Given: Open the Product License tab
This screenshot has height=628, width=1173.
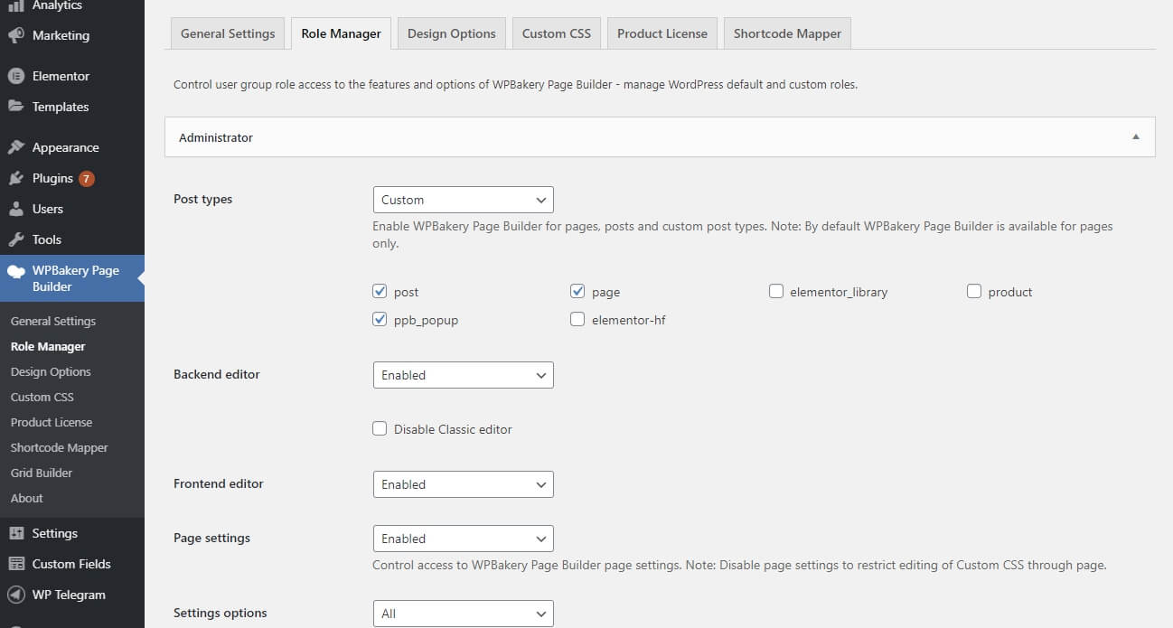Looking at the screenshot, I should [x=662, y=33].
